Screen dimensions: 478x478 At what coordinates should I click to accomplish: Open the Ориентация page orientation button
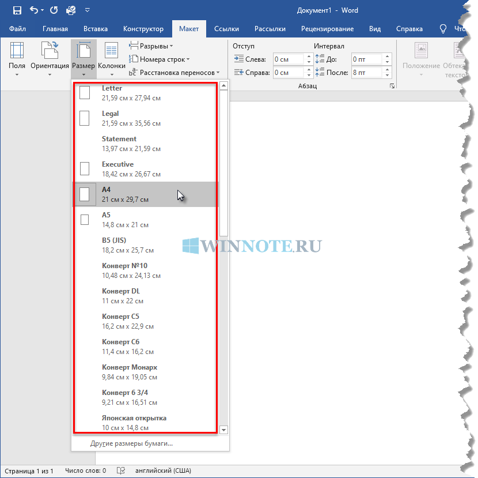coord(50,59)
